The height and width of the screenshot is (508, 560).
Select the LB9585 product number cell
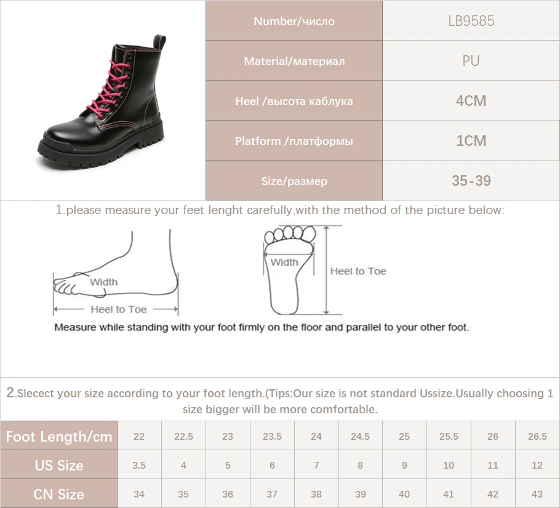click(471, 20)
